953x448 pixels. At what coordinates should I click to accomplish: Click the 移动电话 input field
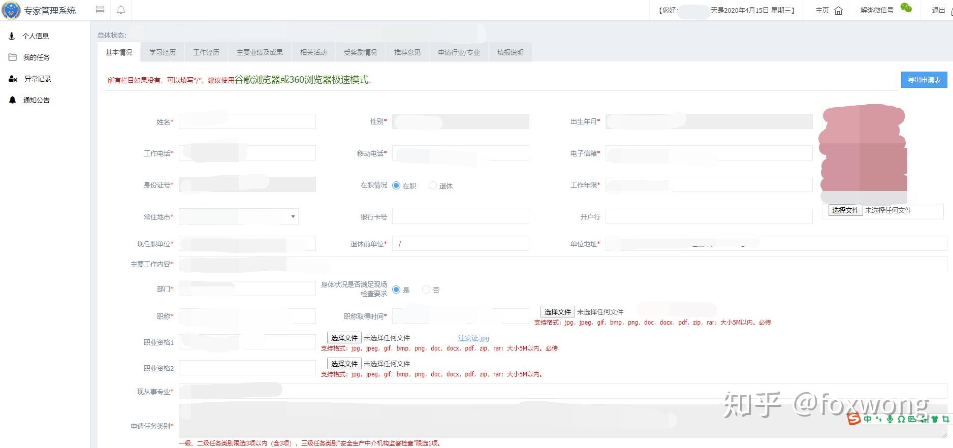pos(461,153)
